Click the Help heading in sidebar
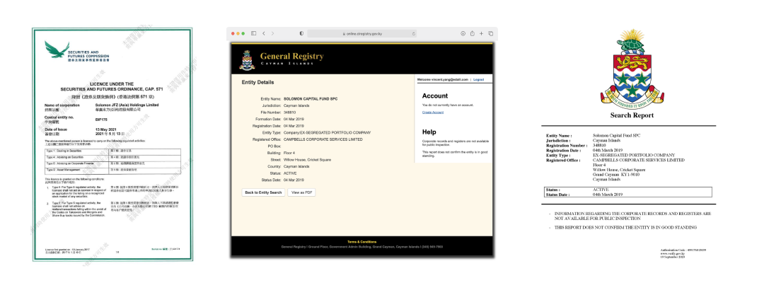Image resolution: width=764 pixels, height=283 pixels. pos(429,132)
